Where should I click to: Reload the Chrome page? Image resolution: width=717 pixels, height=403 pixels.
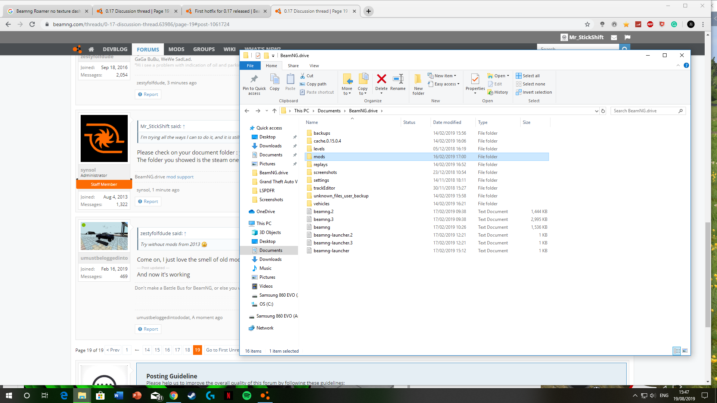point(32,24)
